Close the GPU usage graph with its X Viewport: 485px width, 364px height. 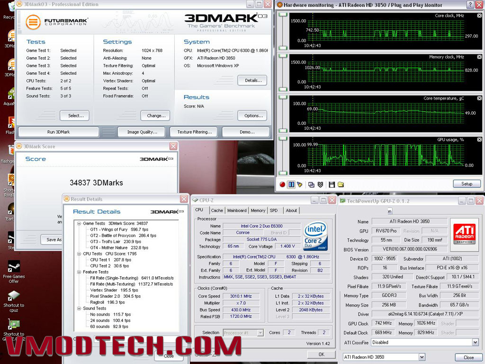pyautogui.click(x=479, y=140)
